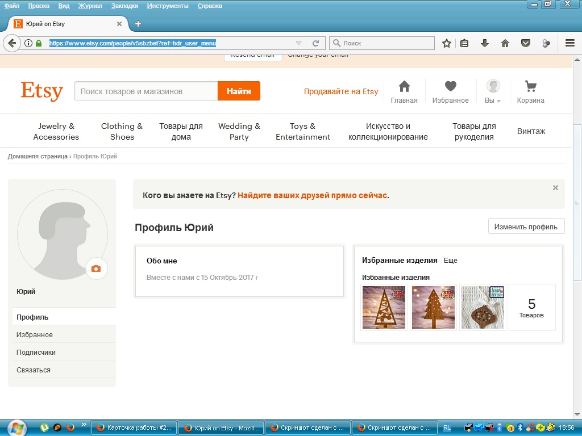Viewport: 582px width, 436px height.
Task: Click the RL language indicator
Action: pyautogui.click(x=447, y=428)
